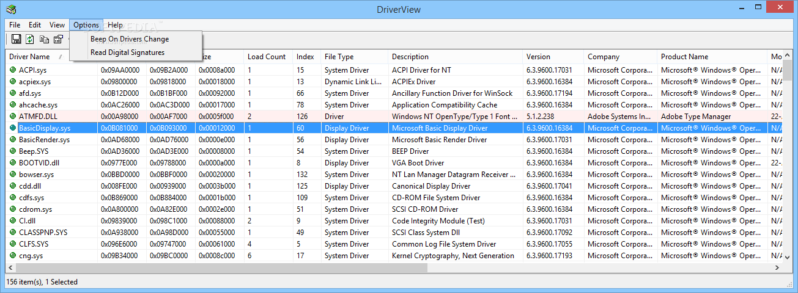The image size is (798, 293).
Task: Click the horizontal scrollbar left arrow
Action: tap(10, 268)
